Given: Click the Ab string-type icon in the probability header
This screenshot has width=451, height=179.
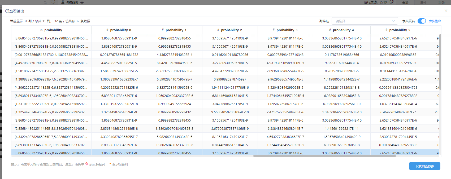Looking at the screenshot, I should point(42,30).
